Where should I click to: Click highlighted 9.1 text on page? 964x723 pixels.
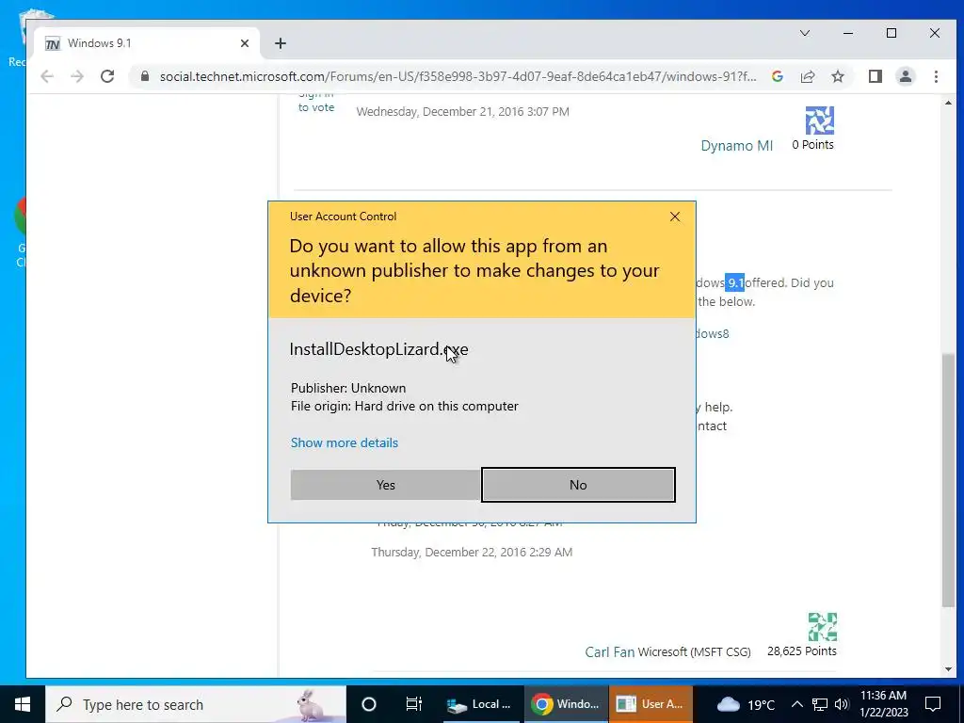(734, 282)
